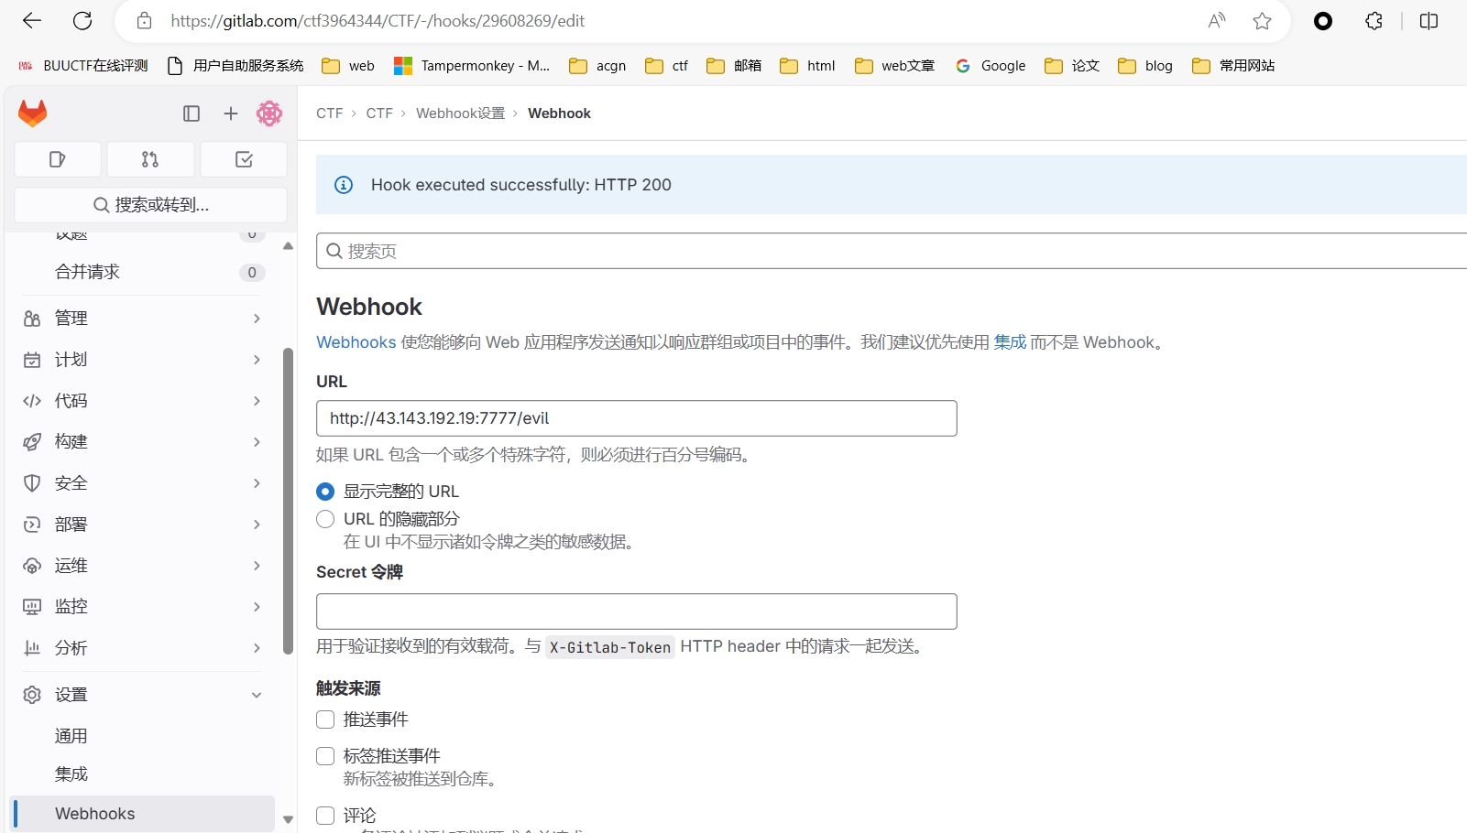Click the info icon in success alert
The width and height of the screenshot is (1467, 833).
(344, 185)
